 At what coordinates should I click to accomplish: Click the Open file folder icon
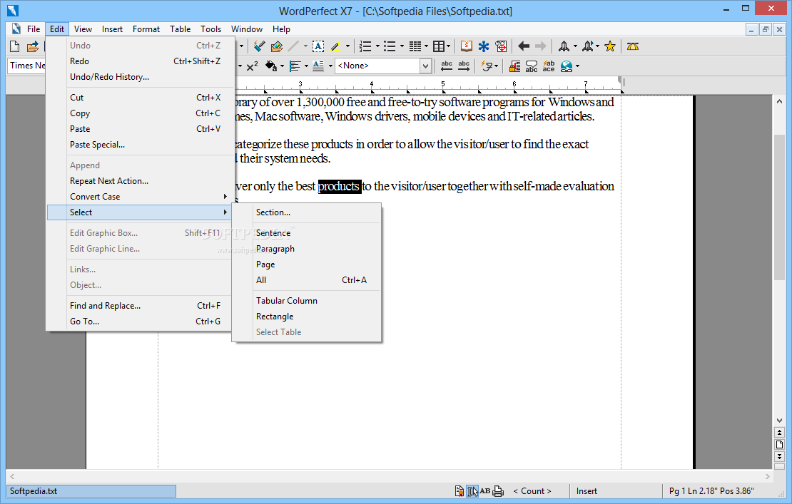[x=32, y=46]
